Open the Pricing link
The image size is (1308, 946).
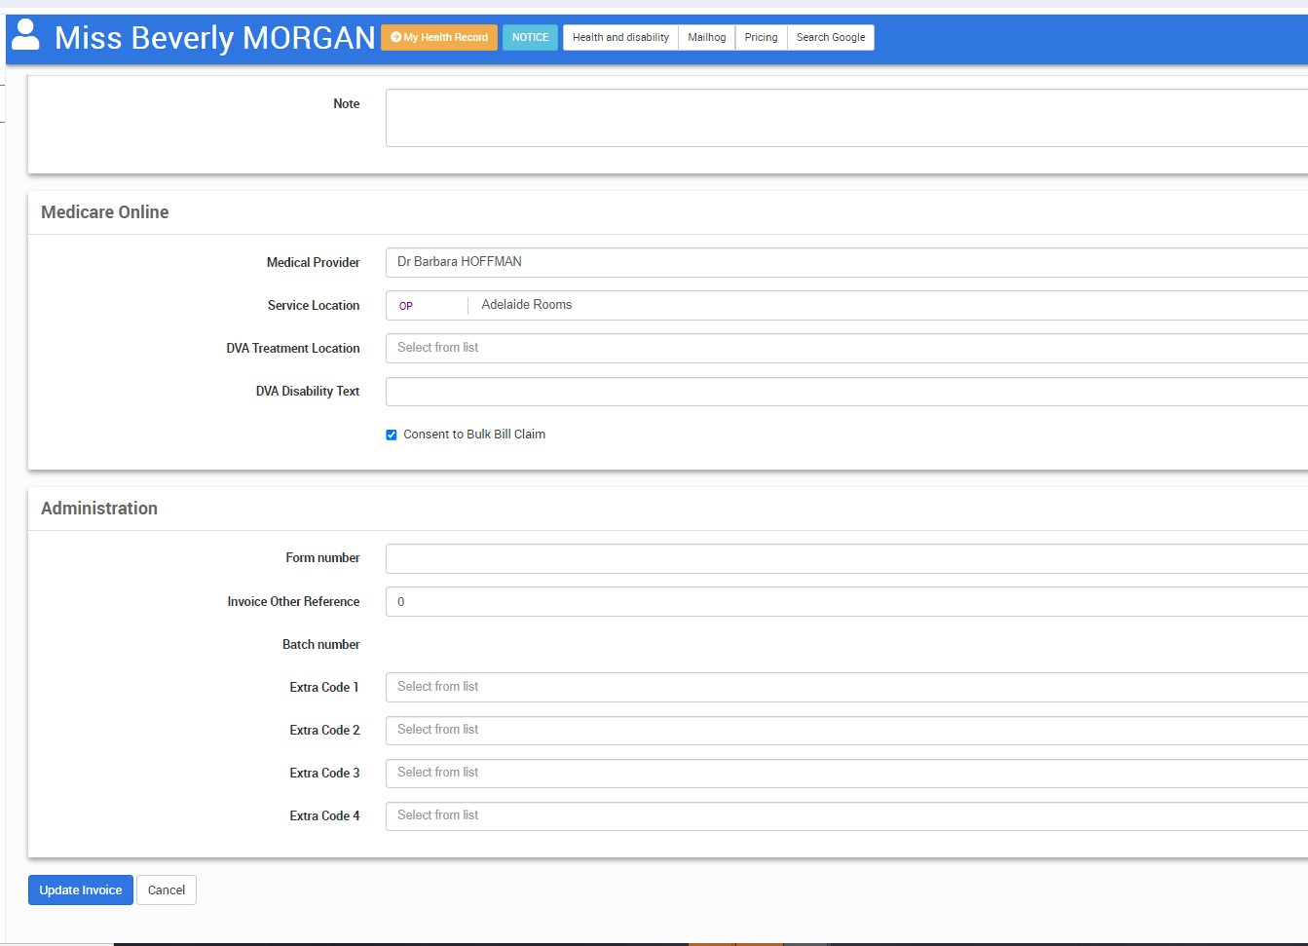tap(762, 37)
